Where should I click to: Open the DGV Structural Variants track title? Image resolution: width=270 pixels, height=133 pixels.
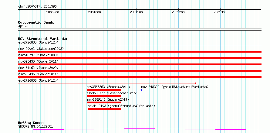[42, 39]
